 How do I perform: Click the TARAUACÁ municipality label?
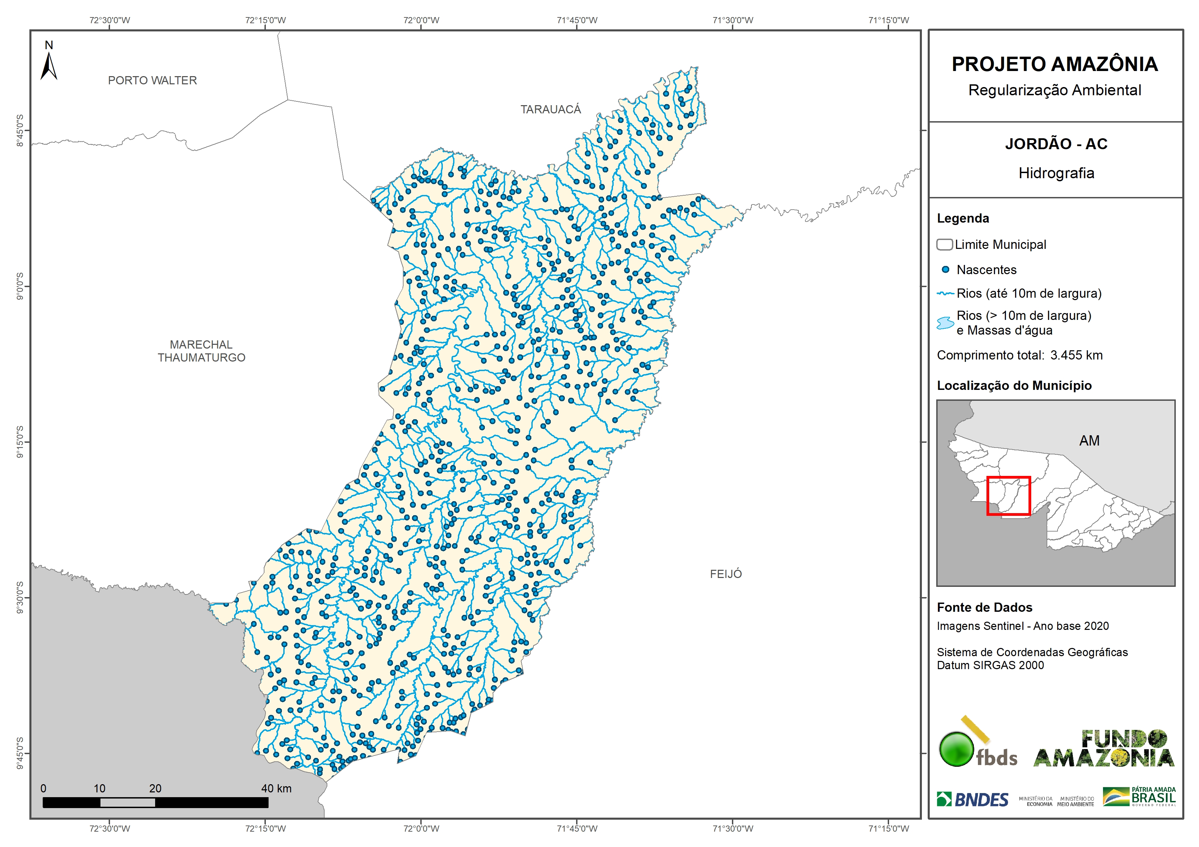(550, 110)
